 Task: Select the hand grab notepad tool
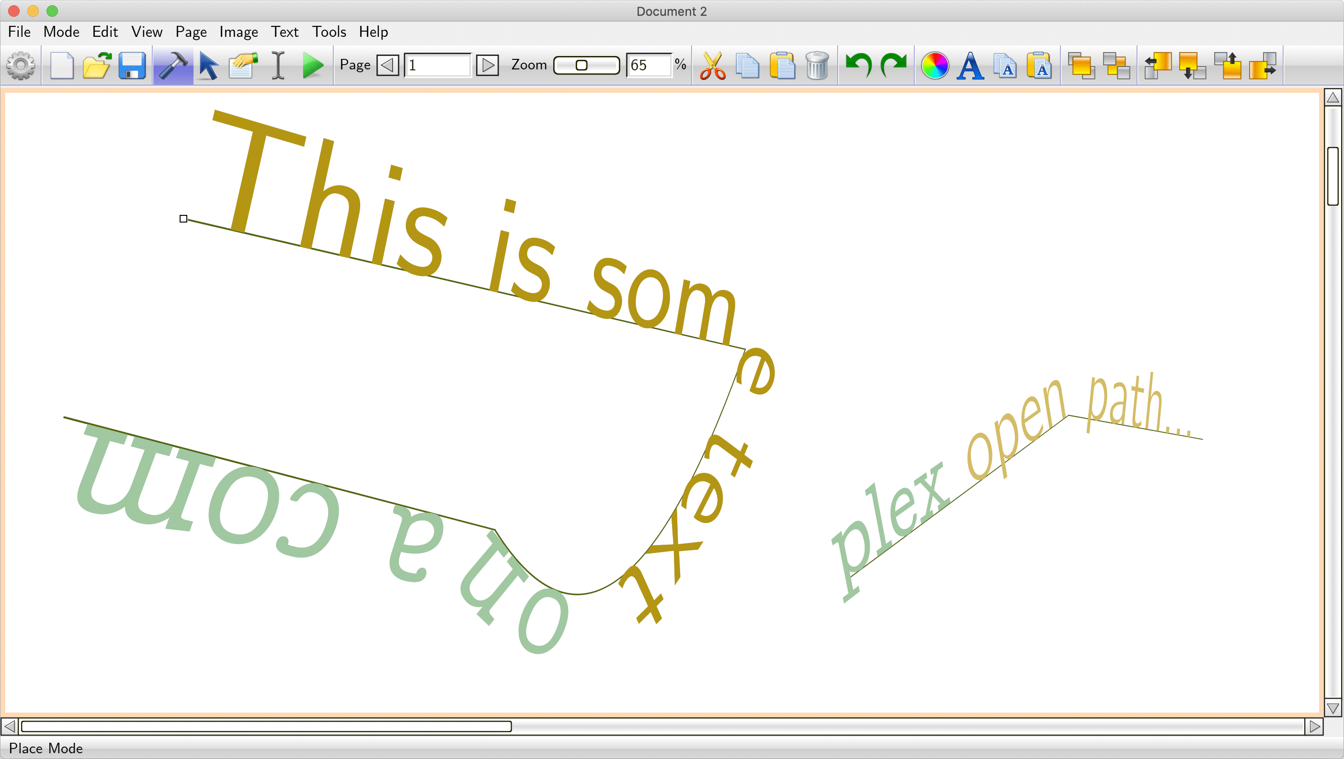click(x=243, y=66)
